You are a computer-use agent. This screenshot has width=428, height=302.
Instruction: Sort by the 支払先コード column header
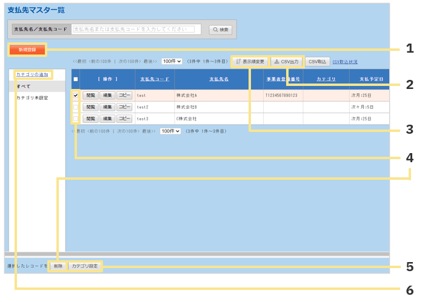(155, 79)
